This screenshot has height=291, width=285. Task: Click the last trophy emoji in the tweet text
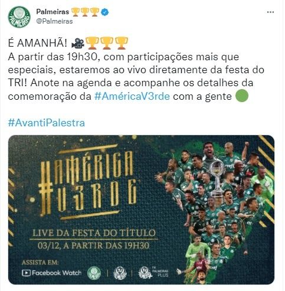click(x=122, y=43)
